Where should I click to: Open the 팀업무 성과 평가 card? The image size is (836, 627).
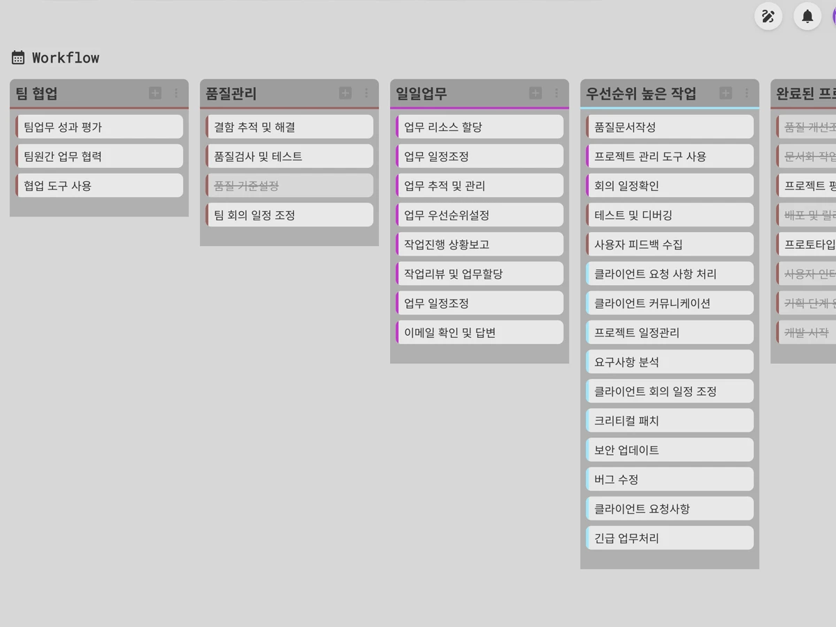click(99, 127)
